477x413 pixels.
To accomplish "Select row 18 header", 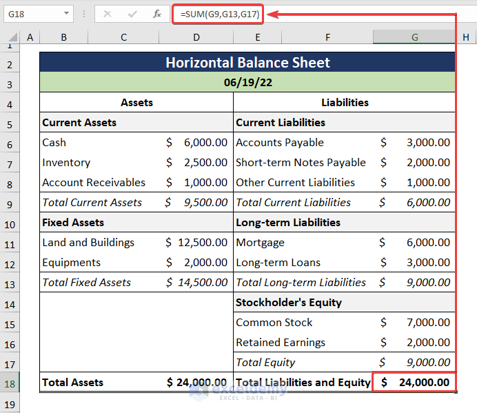I will point(10,382).
